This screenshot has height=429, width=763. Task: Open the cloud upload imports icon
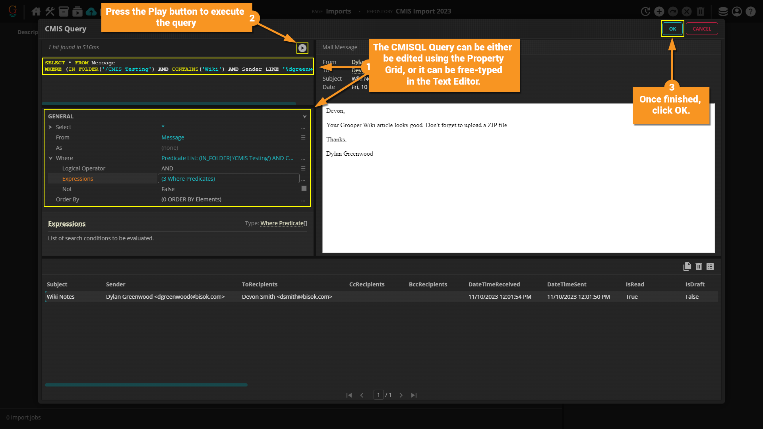(x=91, y=12)
